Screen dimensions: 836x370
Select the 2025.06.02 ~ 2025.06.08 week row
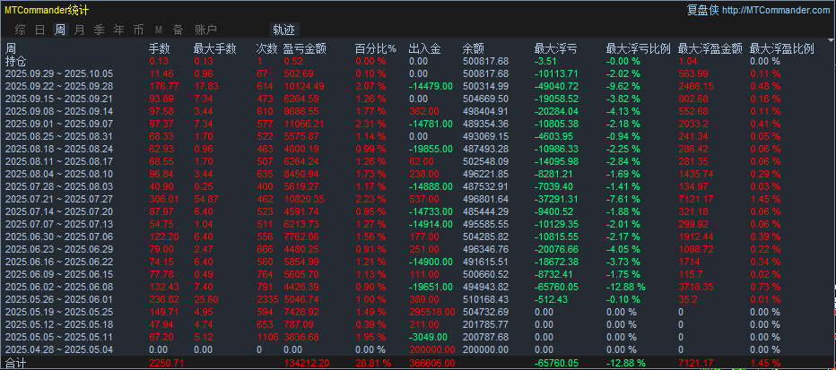pyautogui.click(x=418, y=287)
